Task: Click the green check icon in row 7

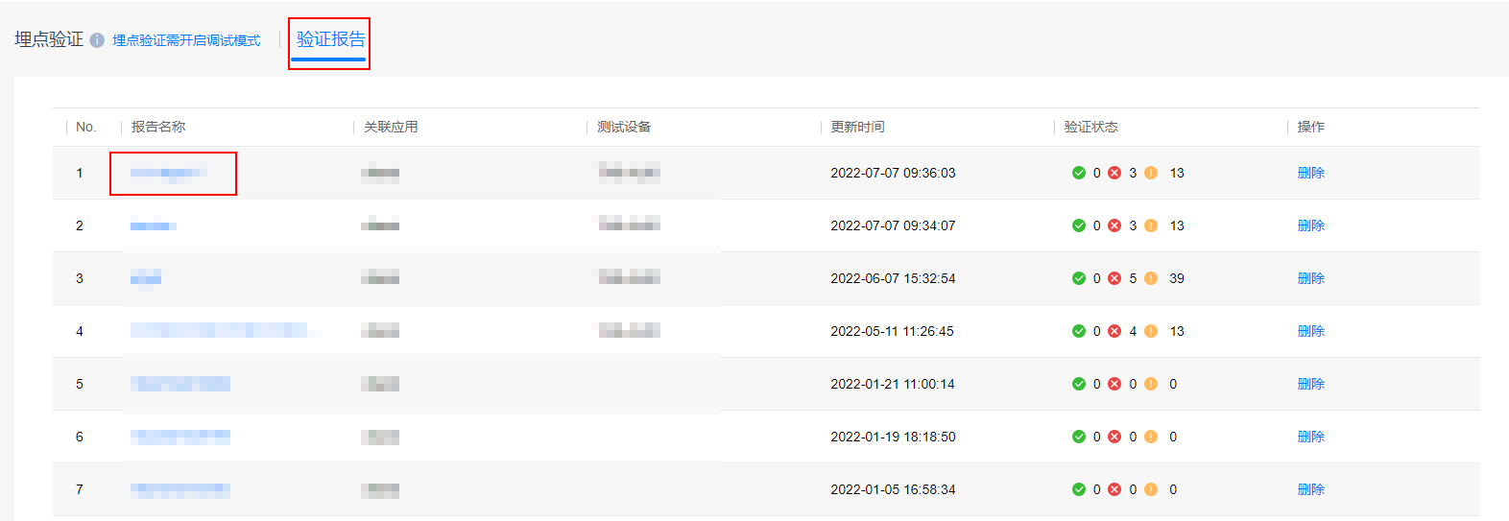Action: (x=1079, y=489)
